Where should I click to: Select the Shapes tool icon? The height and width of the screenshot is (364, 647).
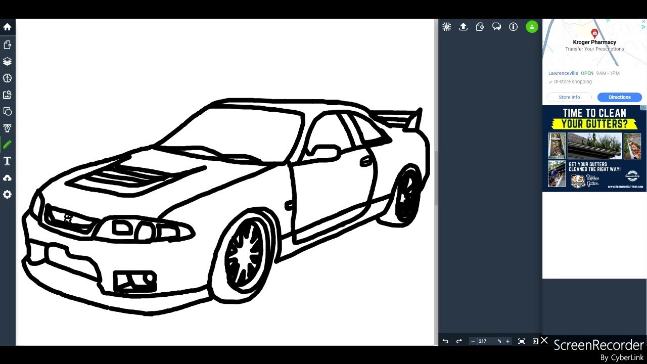pyautogui.click(x=7, y=111)
